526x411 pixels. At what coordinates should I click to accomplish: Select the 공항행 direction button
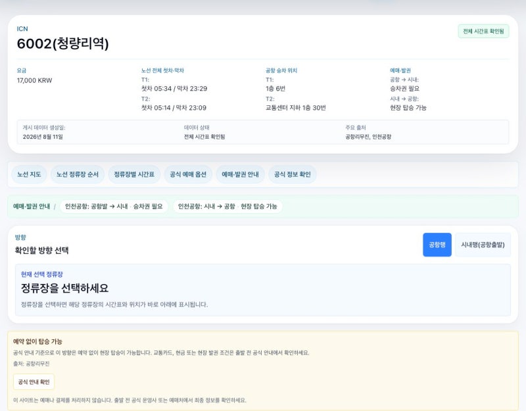click(437, 245)
